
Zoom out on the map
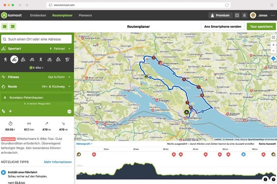pos(273,51)
